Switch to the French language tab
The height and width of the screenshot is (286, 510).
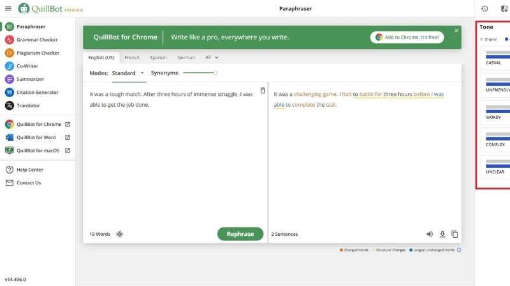pyautogui.click(x=132, y=57)
